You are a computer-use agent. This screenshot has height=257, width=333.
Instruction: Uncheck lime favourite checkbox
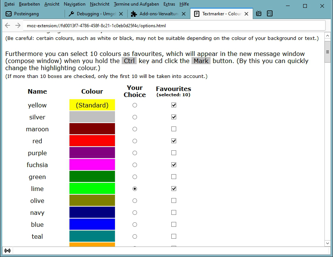(x=174, y=188)
